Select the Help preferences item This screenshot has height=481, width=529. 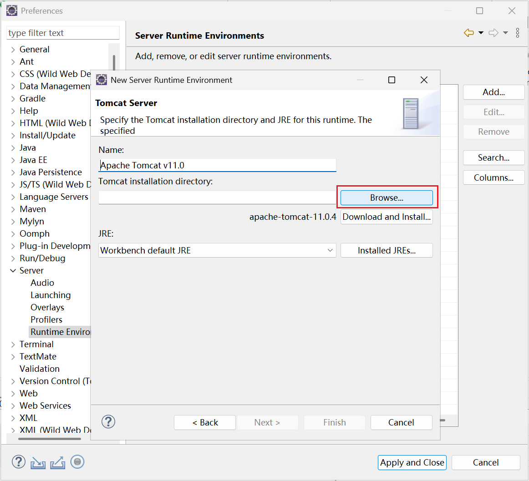tap(29, 111)
